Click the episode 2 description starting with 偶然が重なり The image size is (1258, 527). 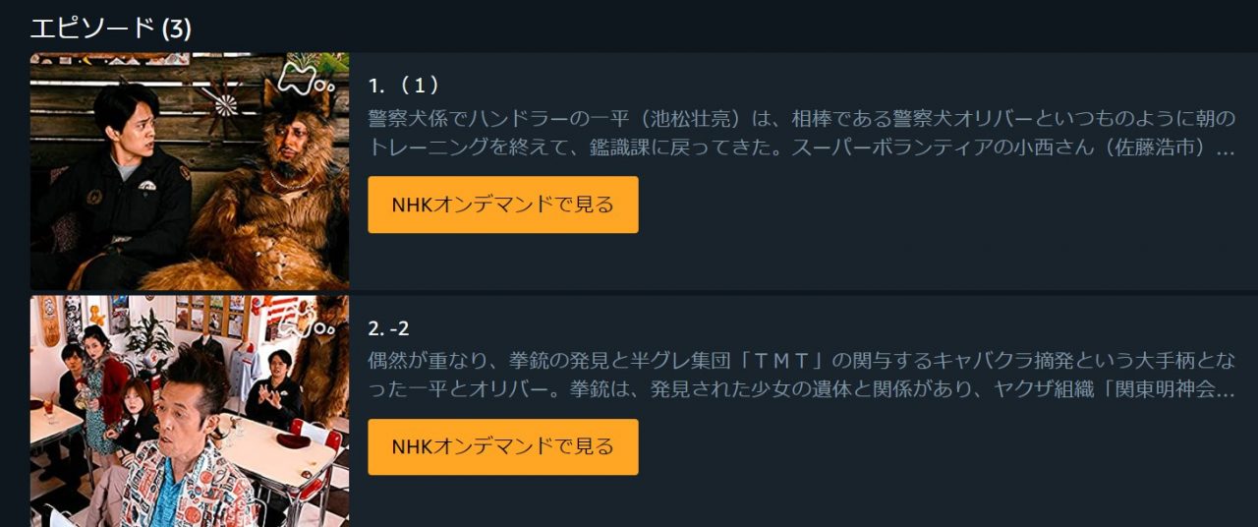(802, 375)
